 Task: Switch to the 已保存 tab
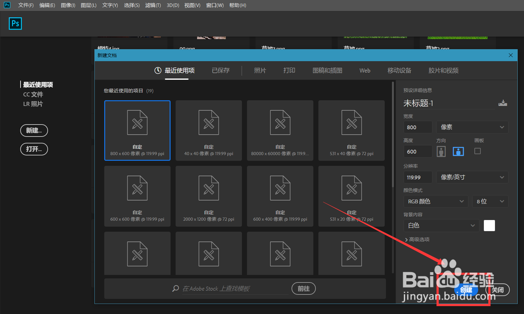(220, 70)
